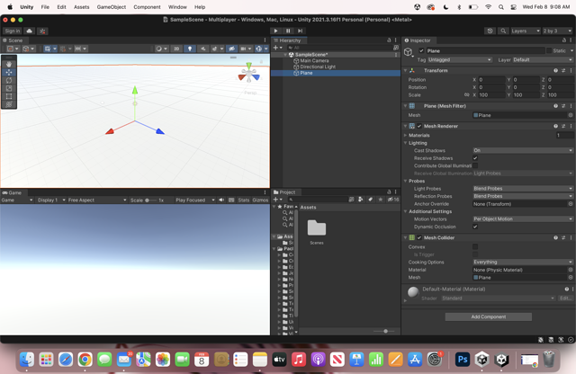Image resolution: width=576 pixels, height=374 pixels.
Task: Open the GameObject menu
Action: coord(112,7)
